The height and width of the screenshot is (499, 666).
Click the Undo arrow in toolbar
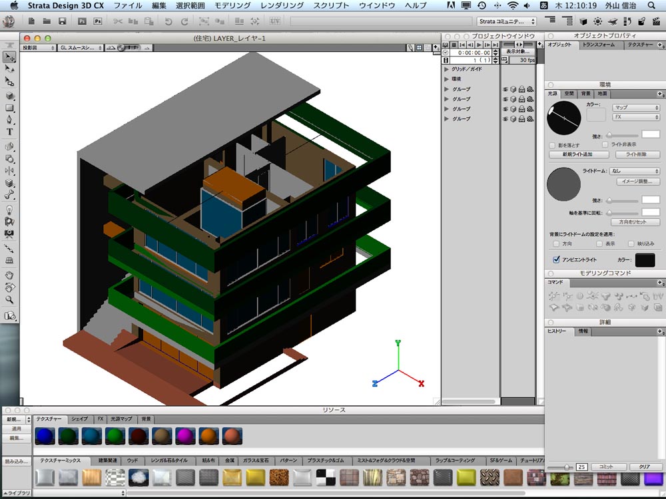(x=168, y=21)
